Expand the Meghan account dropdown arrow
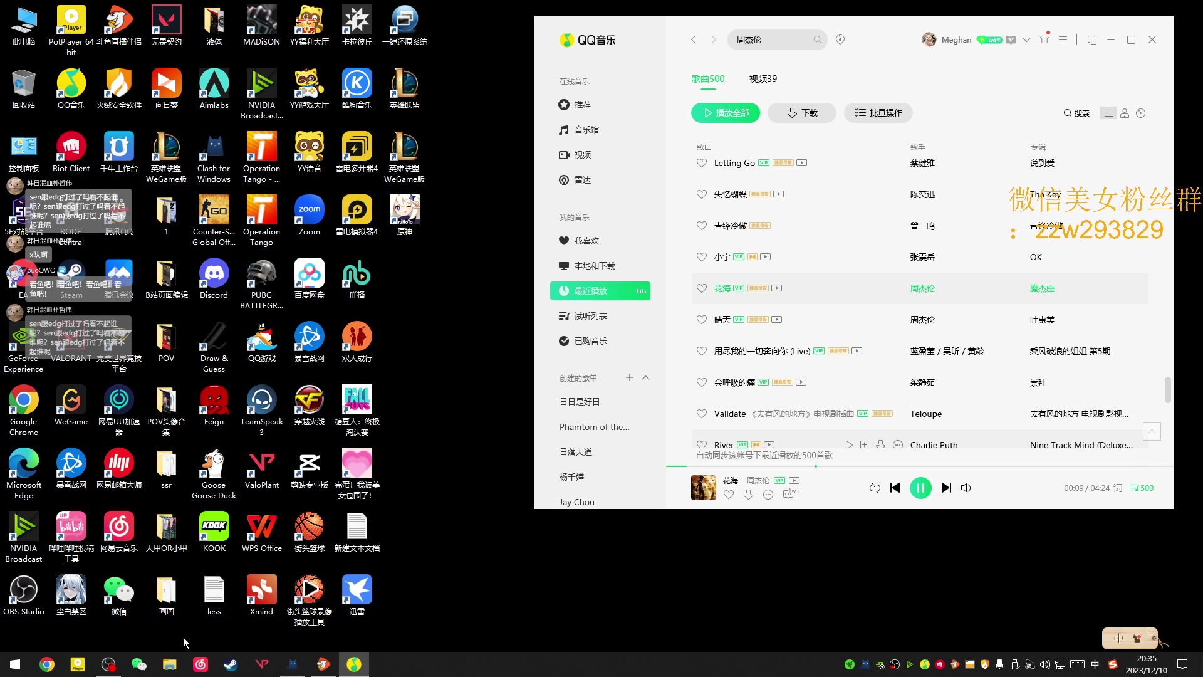1203x677 pixels. pyautogui.click(x=1026, y=39)
